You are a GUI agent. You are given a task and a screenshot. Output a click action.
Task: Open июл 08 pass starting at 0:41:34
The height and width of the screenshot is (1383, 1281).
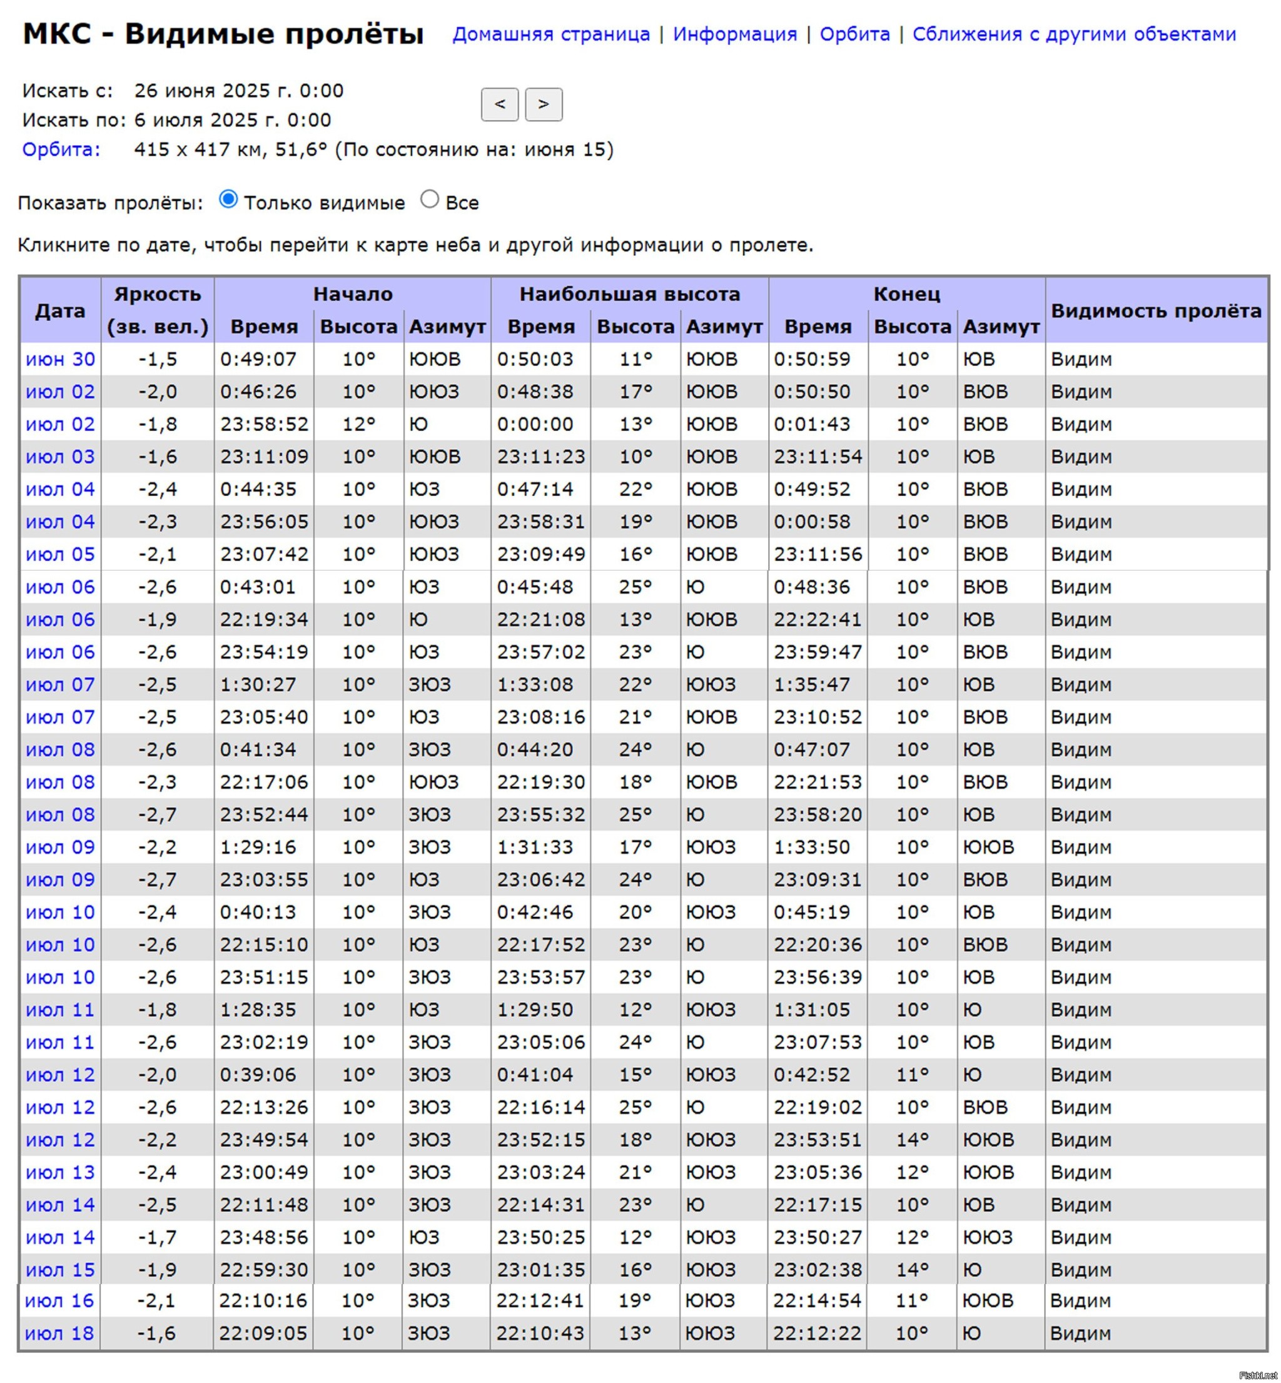click(60, 750)
